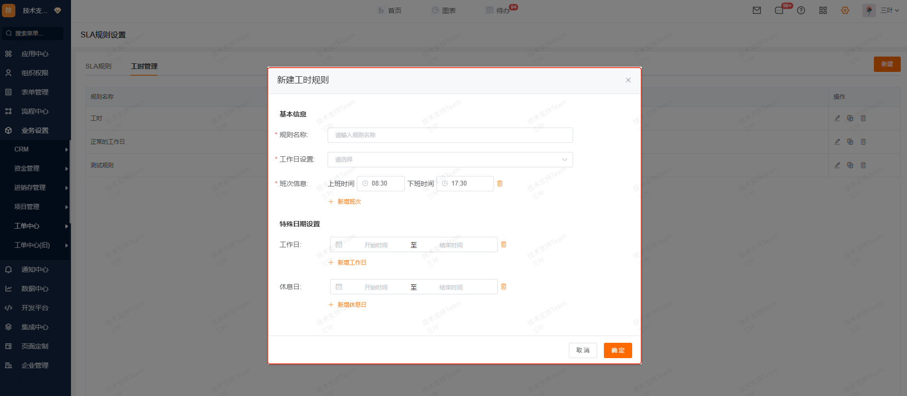The image size is (907, 396).
Task: Click the 上班时间 08:30 time picker
Action: tap(381, 184)
